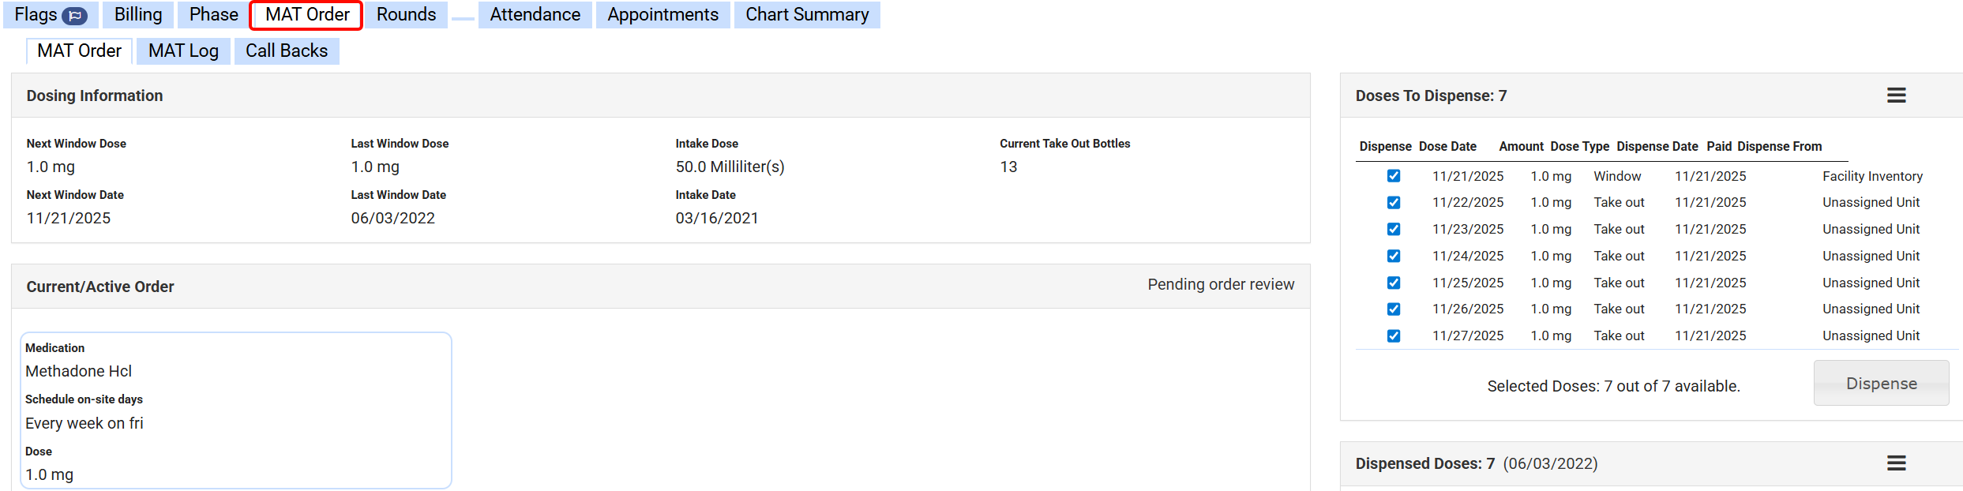
Task: Switch to the MAT Log subtab
Action: coord(183,51)
